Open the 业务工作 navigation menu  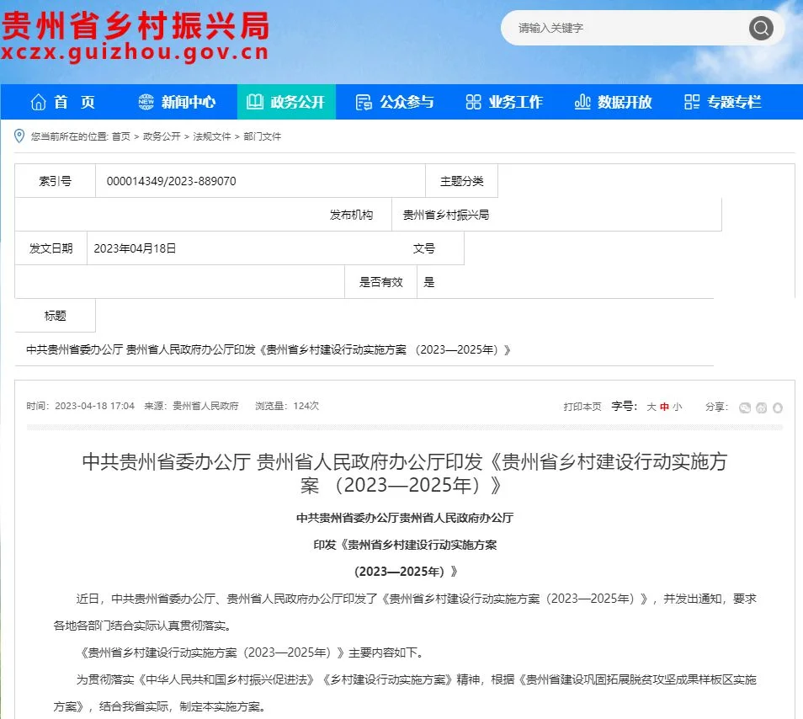504,102
